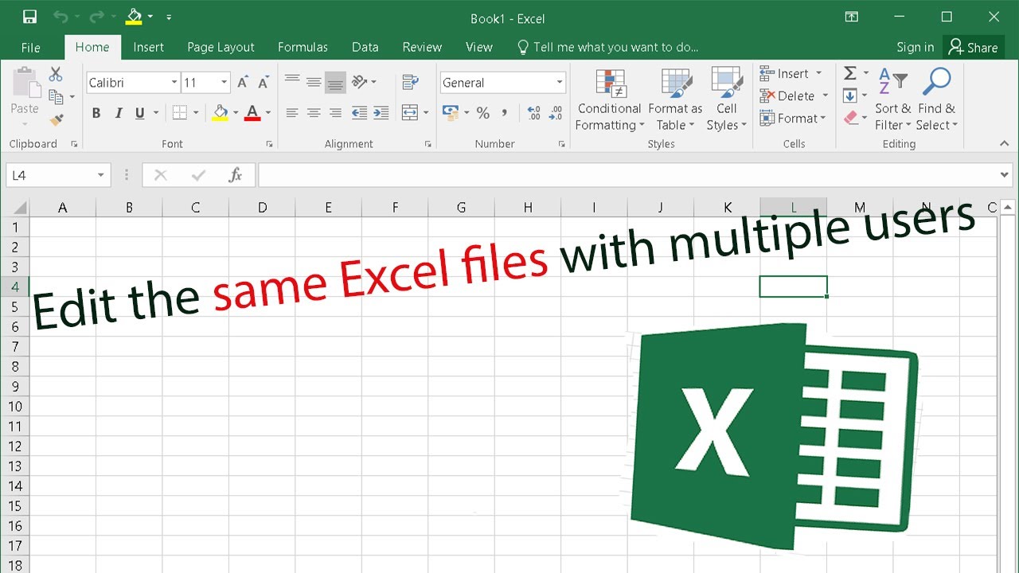Click the Sign in link

click(x=916, y=47)
